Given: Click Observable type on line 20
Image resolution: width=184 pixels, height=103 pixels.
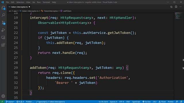Looking at the screenshot, I should coord(48,23).
